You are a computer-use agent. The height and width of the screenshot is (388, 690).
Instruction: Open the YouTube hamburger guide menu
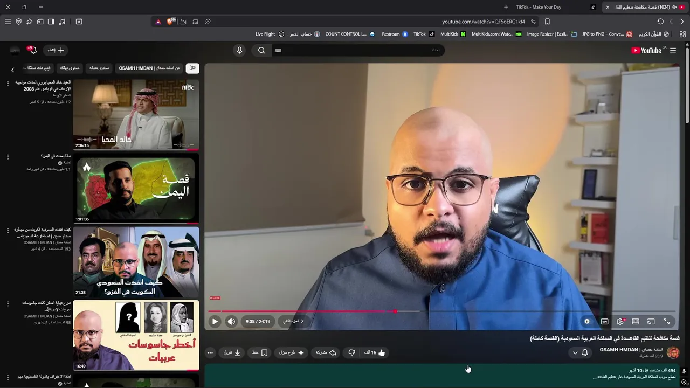pos(673,50)
